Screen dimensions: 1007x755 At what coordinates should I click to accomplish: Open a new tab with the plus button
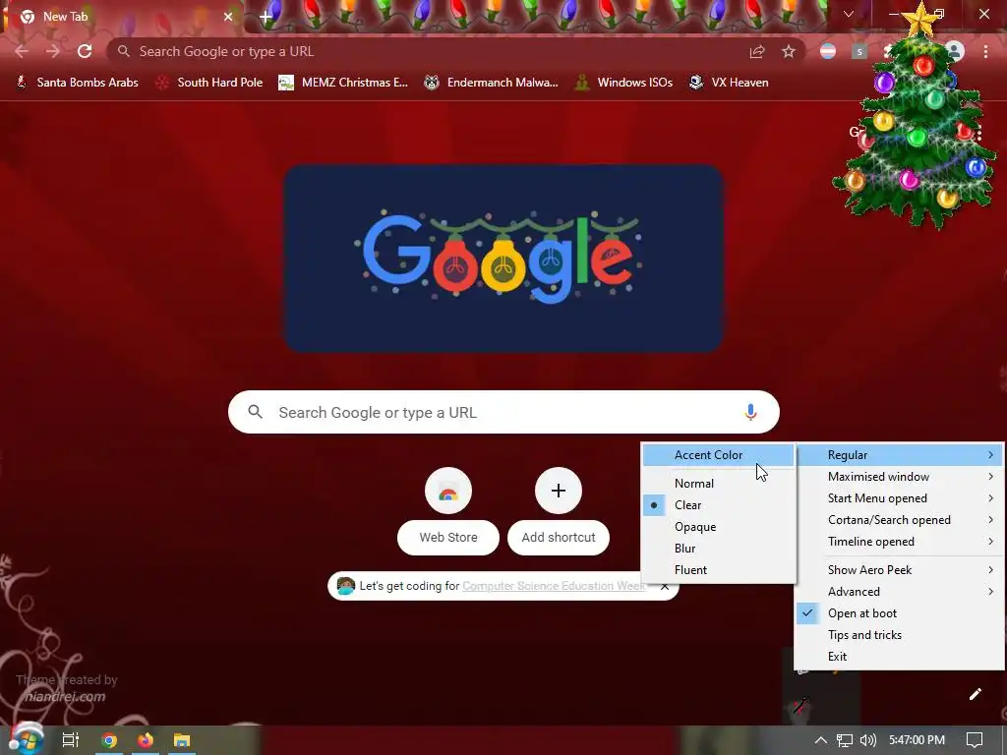point(266,17)
